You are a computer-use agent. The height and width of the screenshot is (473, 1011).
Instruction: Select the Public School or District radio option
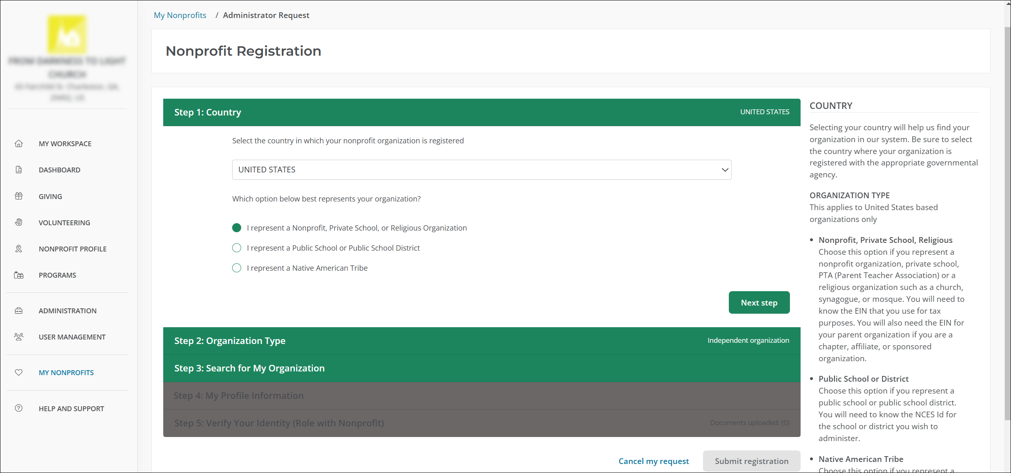pos(237,248)
